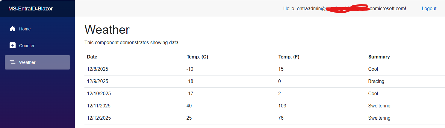This screenshot has width=445, height=128.
Task: Click the 103 Fahrenheit value cell
Action: click(282, 106)
